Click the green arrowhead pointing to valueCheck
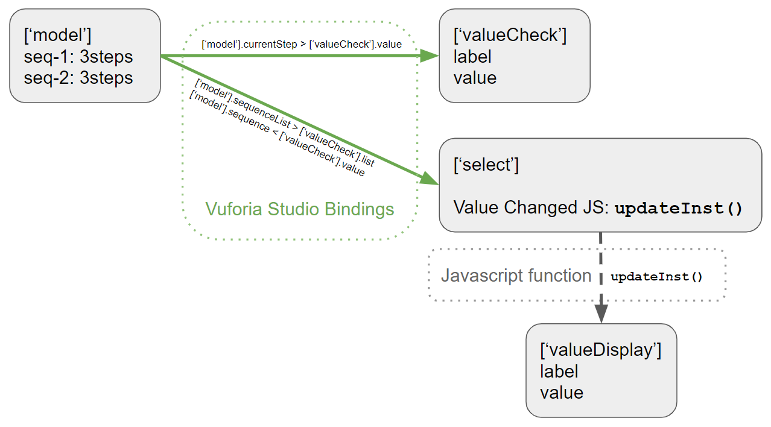The width and height of the screenshot is (771, 427). tap(429, 56)
